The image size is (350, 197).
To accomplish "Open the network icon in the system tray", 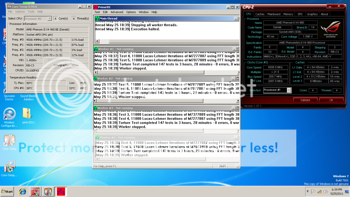I will [x=320, y=192].
